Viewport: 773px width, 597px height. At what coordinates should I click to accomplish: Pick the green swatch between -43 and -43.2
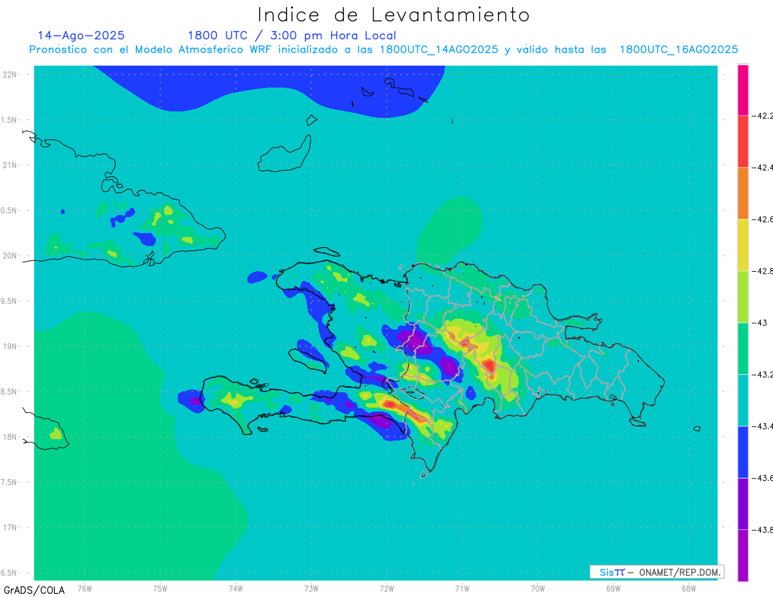743,348
